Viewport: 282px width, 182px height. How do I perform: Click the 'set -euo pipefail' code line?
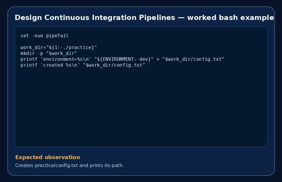(44, 36)
